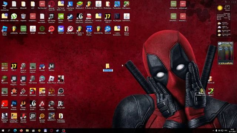This screenshot has width=237, height=133.
Task: Select the The One.mp3 file icon
Action: (42, 5)
